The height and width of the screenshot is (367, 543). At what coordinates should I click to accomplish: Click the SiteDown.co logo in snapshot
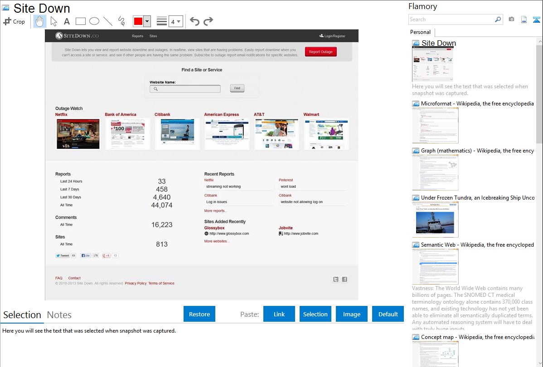click(x=77, y=36)
